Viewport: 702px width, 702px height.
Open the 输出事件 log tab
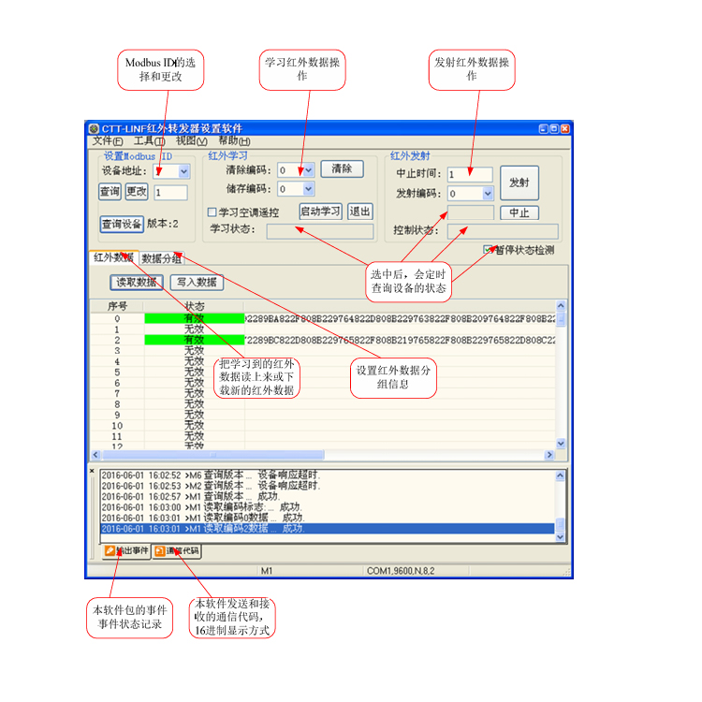tap(126, 551)
